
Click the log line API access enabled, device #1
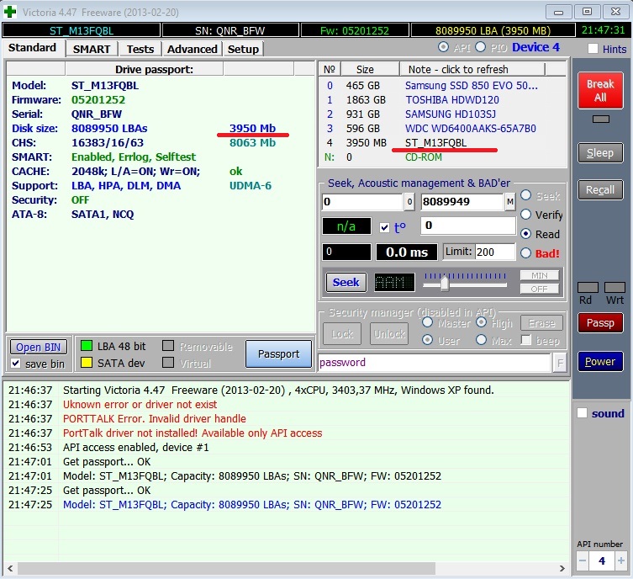[x=135, y=447]
